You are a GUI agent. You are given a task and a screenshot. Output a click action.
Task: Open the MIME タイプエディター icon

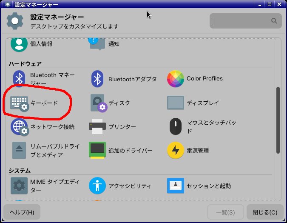(x=19, y=186)
